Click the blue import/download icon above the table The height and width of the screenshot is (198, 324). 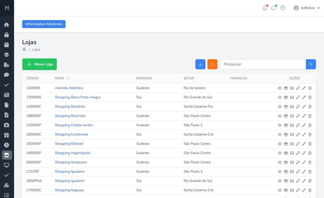(x=200, y=64)
